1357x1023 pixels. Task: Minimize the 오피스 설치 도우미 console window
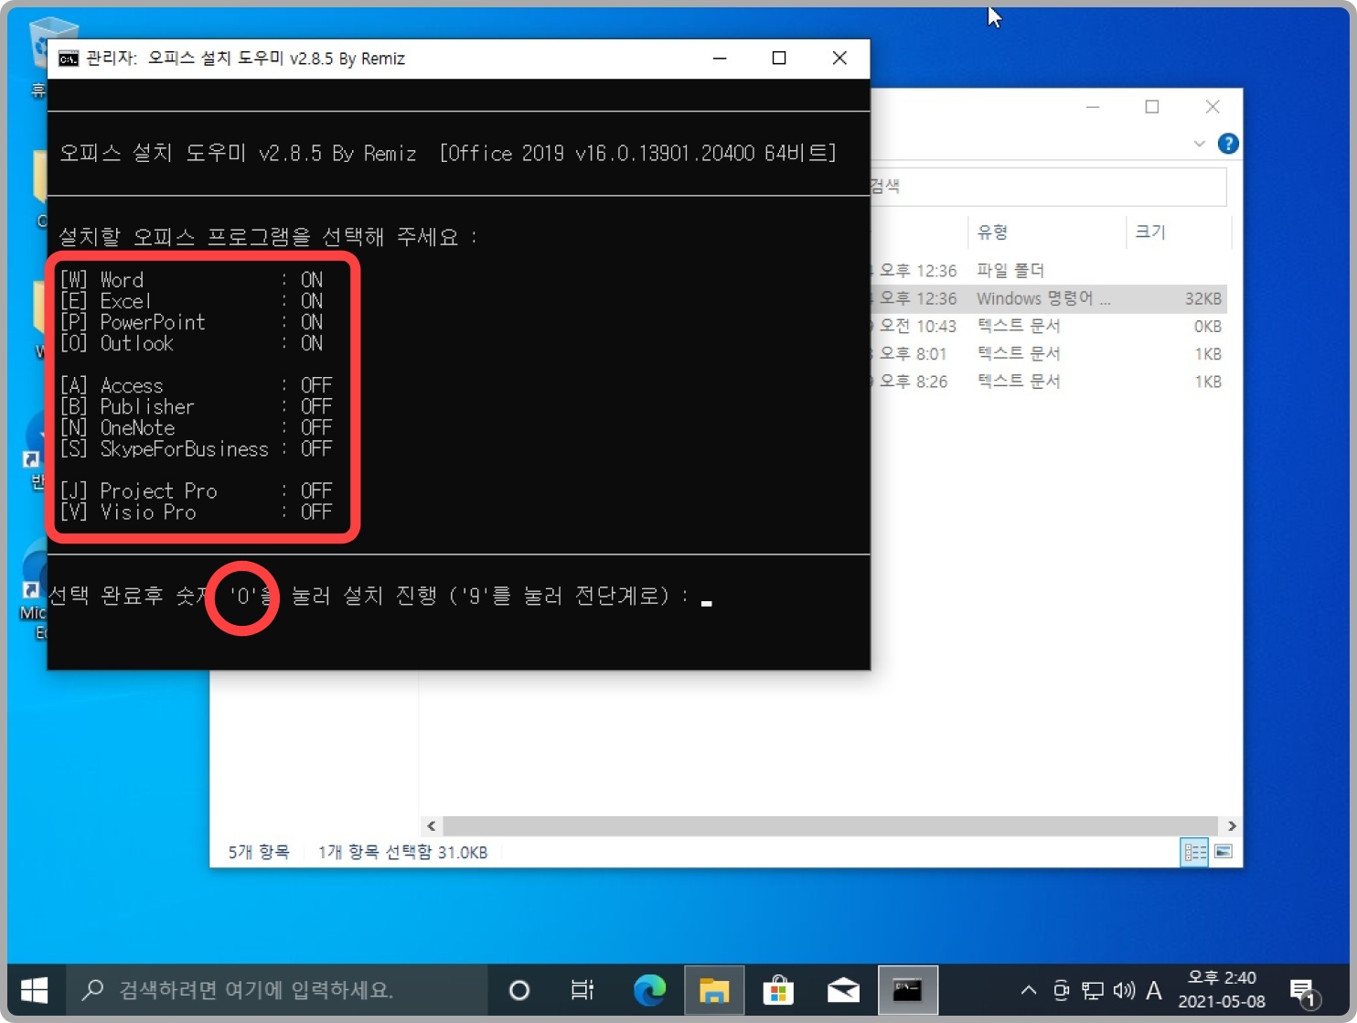[x=720, y=59]
